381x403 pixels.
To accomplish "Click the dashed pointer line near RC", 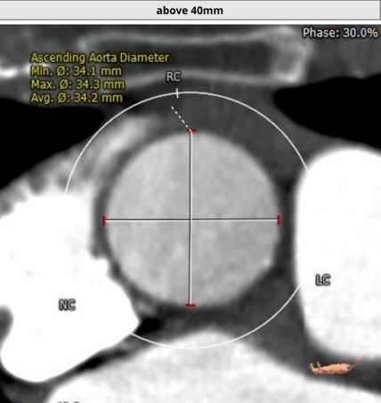I will (180, 117).
